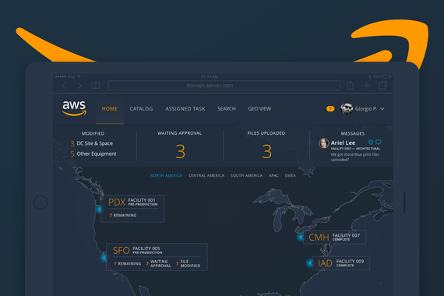Tap the browser share icon

click(351, 85)
